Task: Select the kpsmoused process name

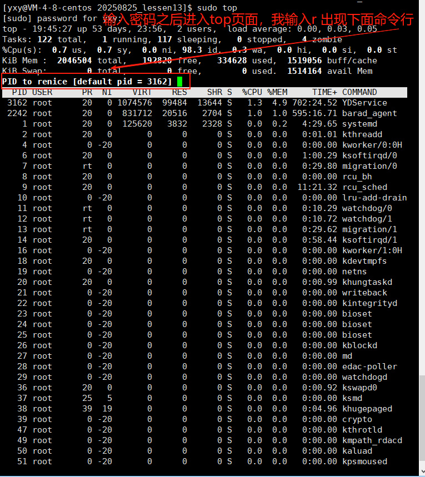Action: pyautogui.click(x=364, y=461)
